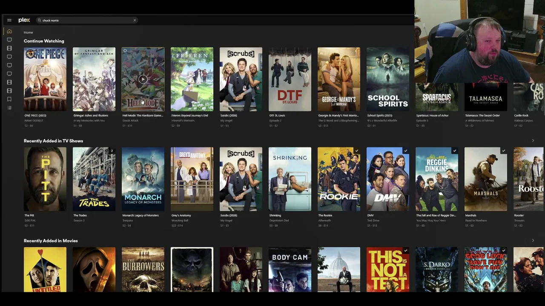
Task: Open the Rooster poster
Action: 529,179
